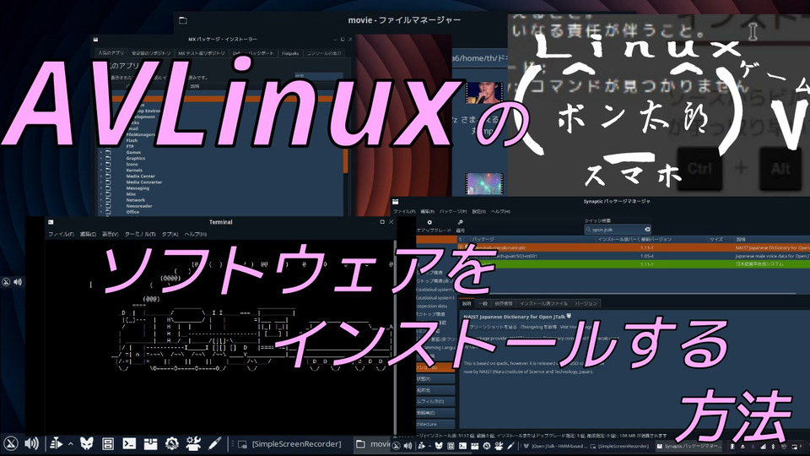Open the concert lights video thumbnail
The image size is (810, 456).
[484, 183]
